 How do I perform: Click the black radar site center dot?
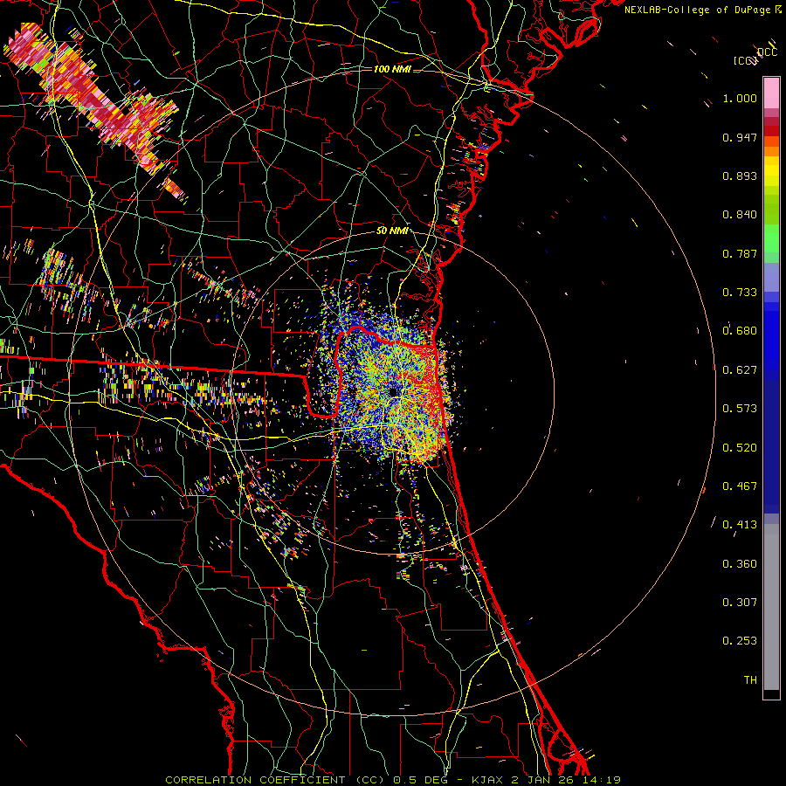395,392
